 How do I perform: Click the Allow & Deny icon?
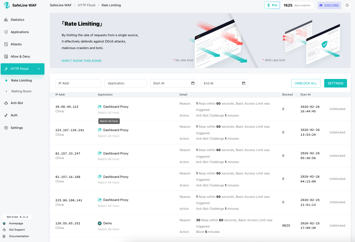pos(6,56)
